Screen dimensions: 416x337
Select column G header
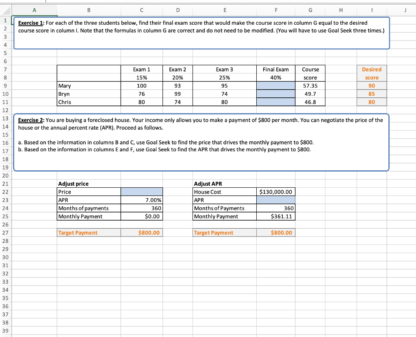310,10
